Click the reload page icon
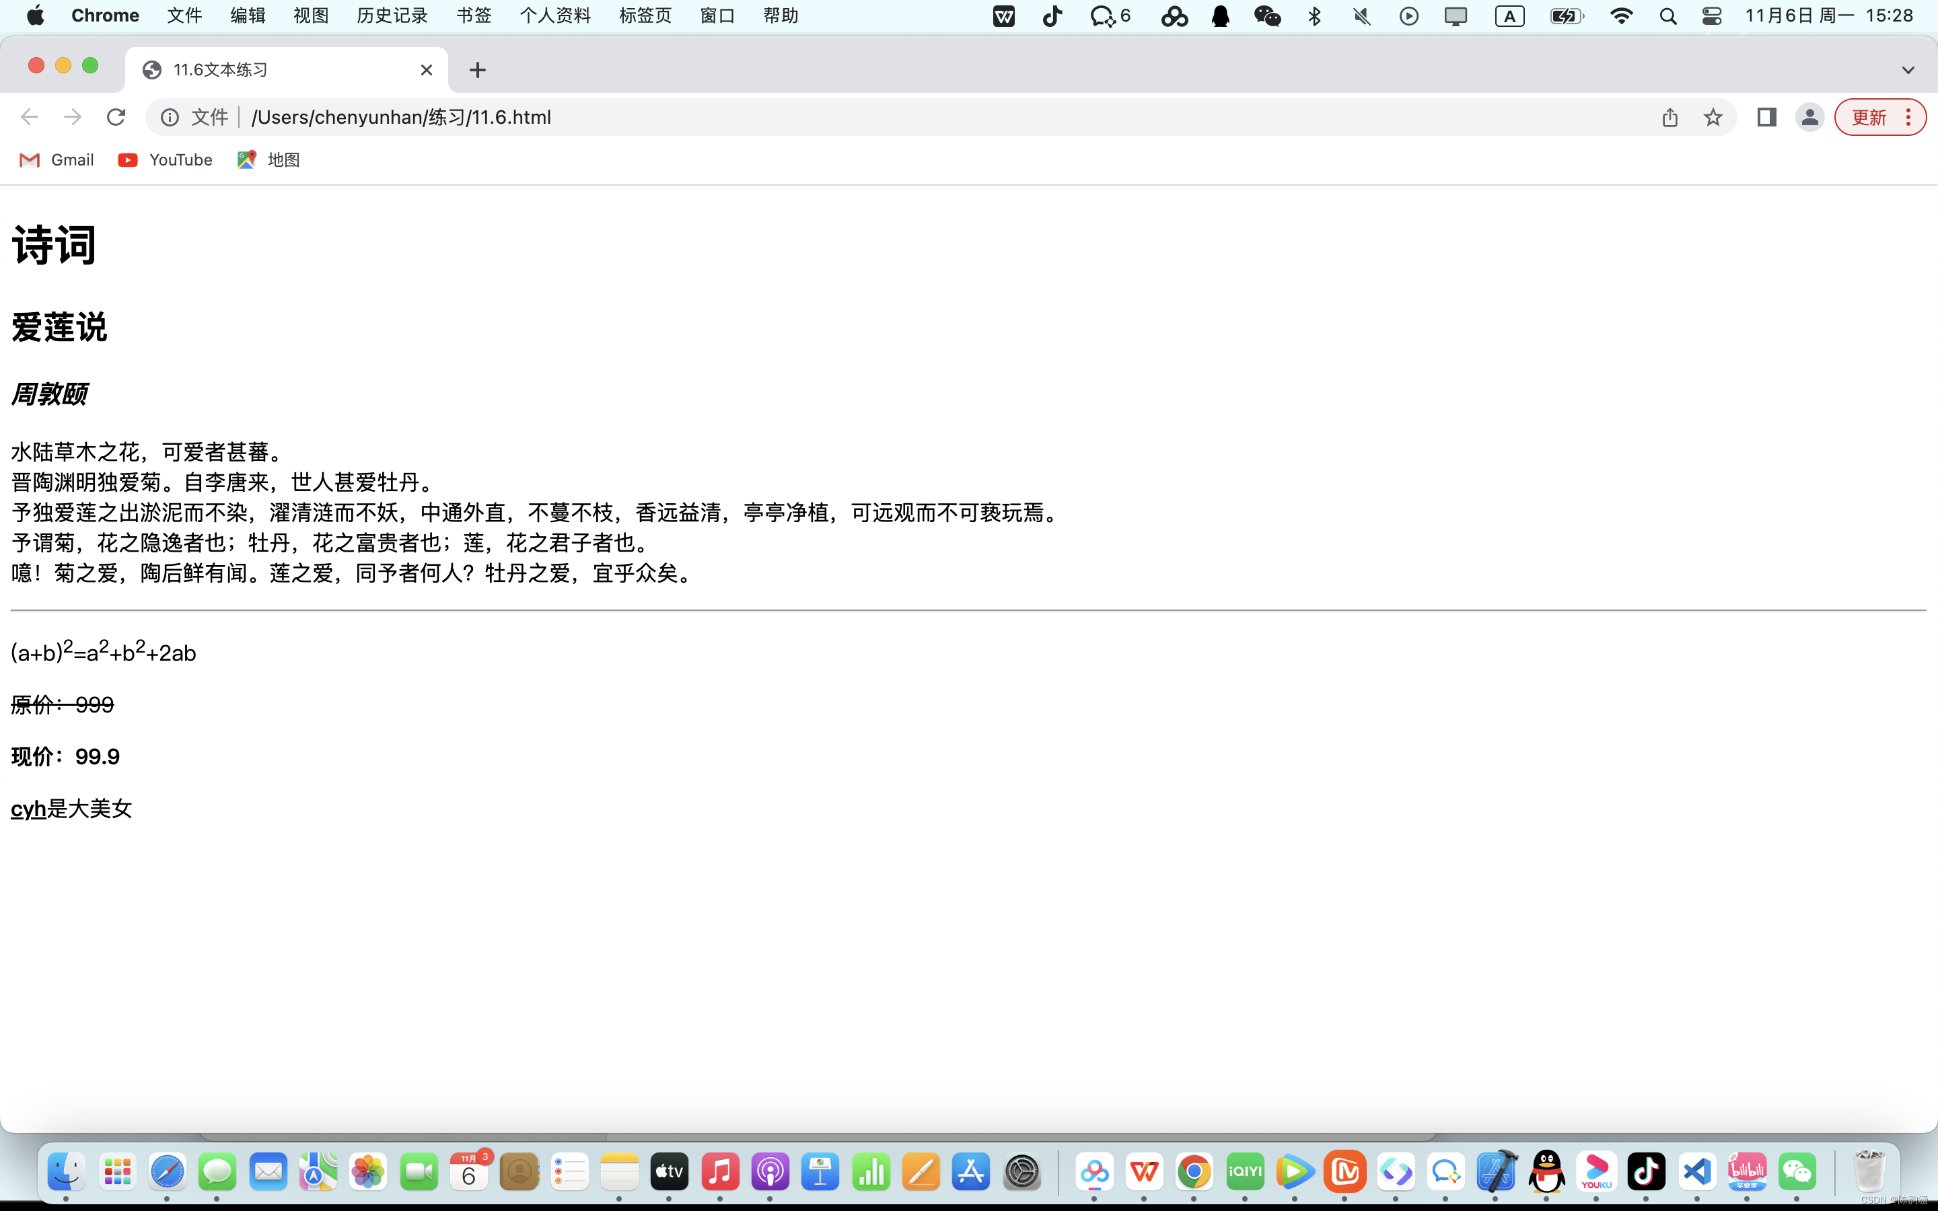 pyautogui.click(x=116, y=117)
